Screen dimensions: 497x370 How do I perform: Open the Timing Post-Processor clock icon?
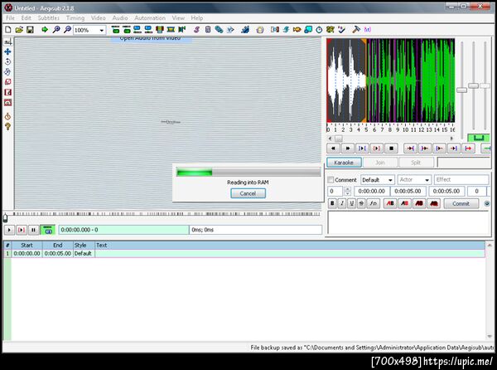pos(319,30)
